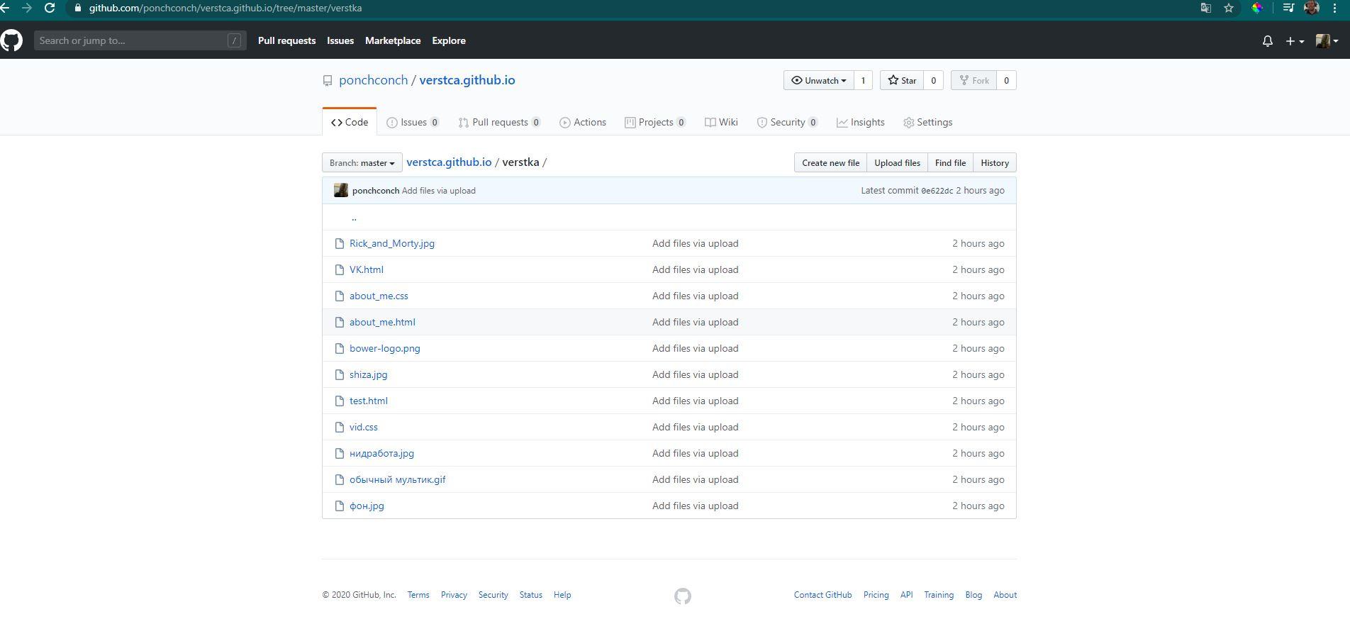The image size is (1350, 641).
Task: Click Pull requests in top navigation
Action: pyautogui.click(x=286, y=40)
